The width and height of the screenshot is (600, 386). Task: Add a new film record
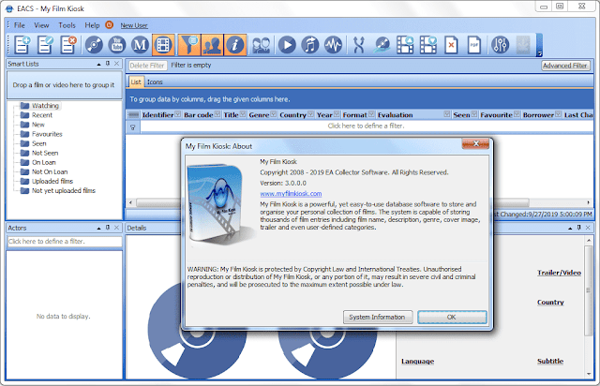coord(22,45)
